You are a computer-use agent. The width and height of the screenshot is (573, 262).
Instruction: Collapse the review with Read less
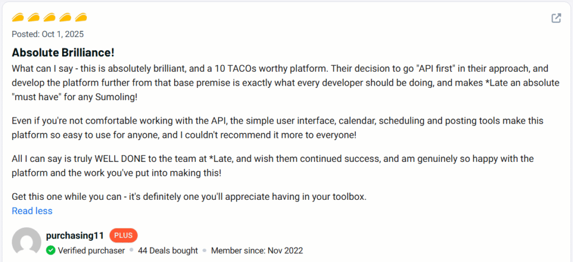(x=32, y=211)
